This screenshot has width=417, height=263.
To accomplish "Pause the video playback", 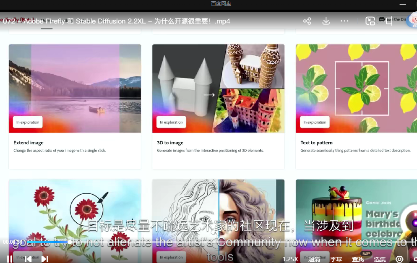I will [10, 259].
